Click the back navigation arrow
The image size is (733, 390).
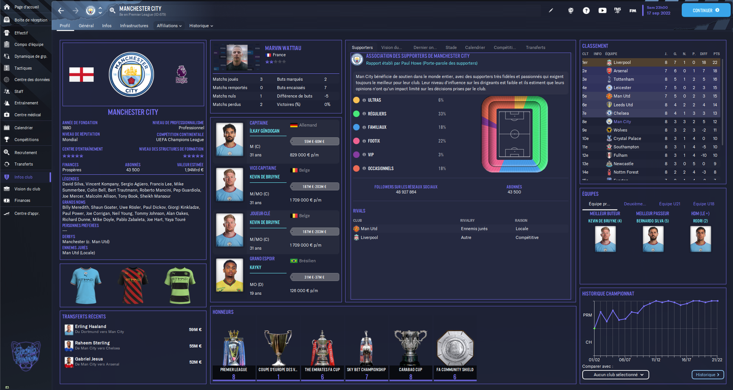61,11
